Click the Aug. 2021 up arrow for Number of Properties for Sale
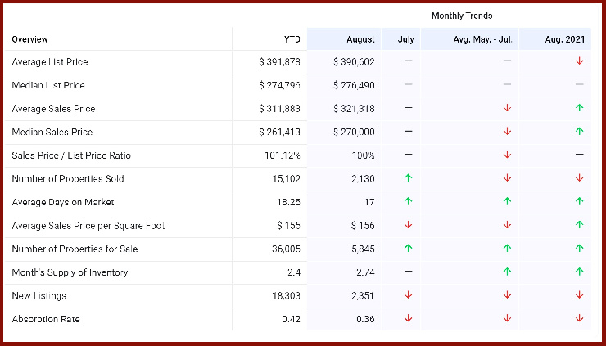Image resolution: width=606 pixels, height=346 pixels. 579,249
